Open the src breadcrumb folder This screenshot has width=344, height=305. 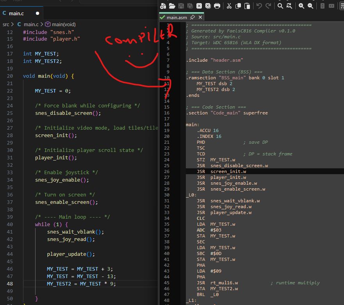6,24
